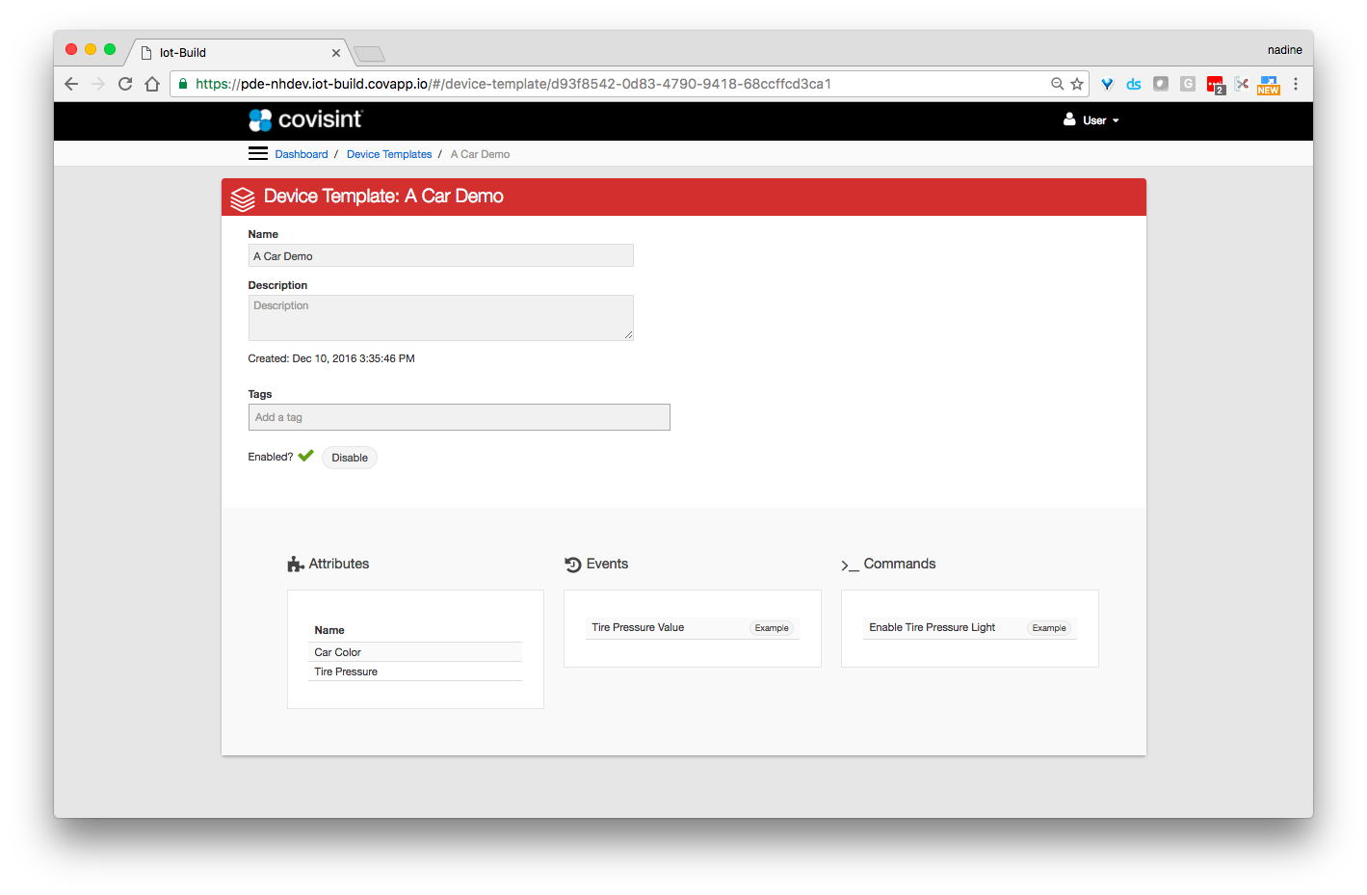This screenshot has height=895, width=1367.
Task: Click the browser back arrow
Action: (x=71, y=84)
